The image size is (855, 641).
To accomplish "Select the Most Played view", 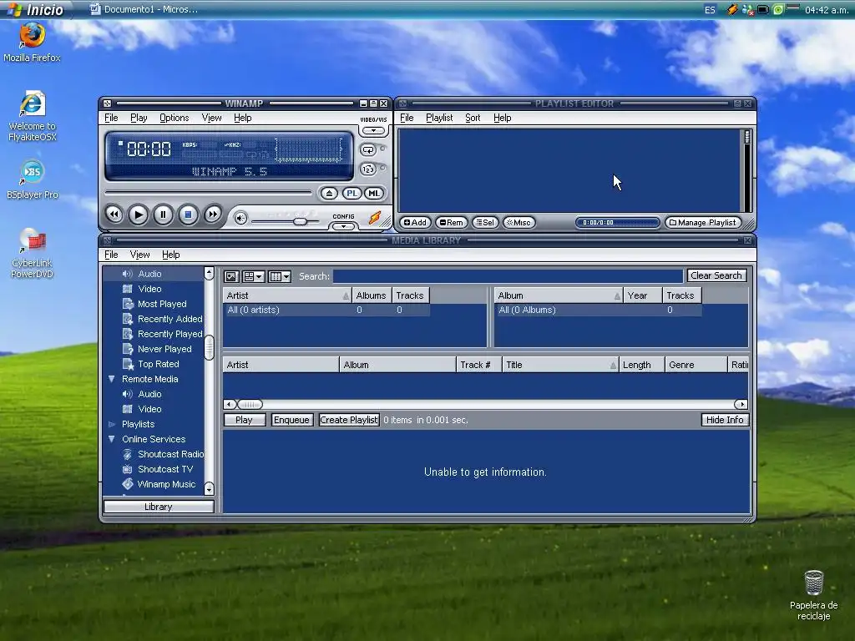I will click(x=161, y=304).
